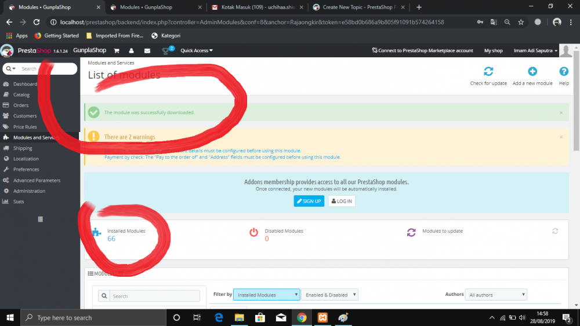Open the Imam Adi Saputra account dropdown

tap(535, 50)
